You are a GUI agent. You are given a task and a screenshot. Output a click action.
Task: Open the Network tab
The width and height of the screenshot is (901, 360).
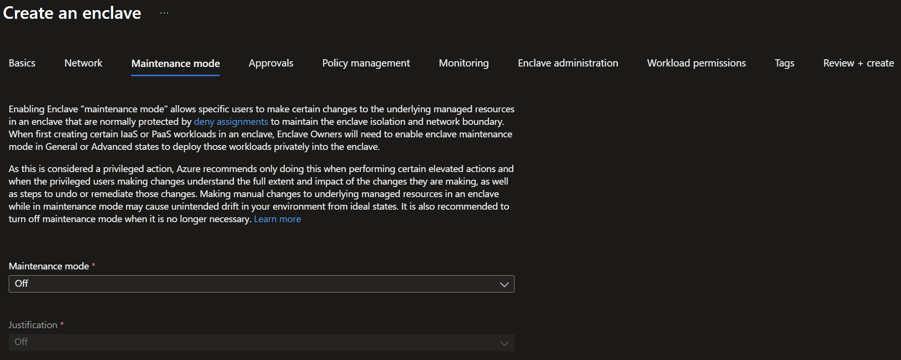click(83, 63)
